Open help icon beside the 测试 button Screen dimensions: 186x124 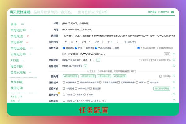point(174,54)
